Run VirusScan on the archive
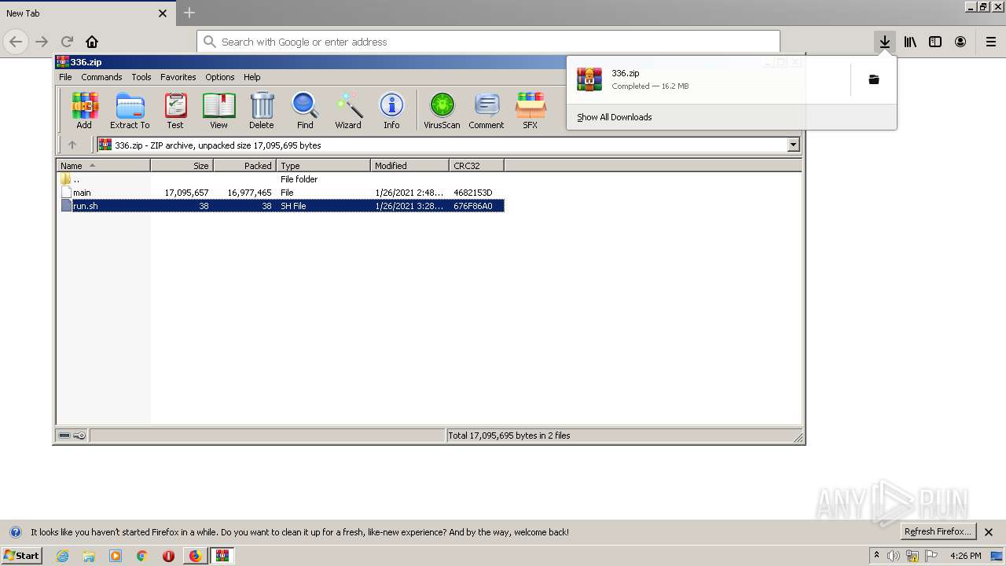 pyautogui.click(x=442, y=110)
